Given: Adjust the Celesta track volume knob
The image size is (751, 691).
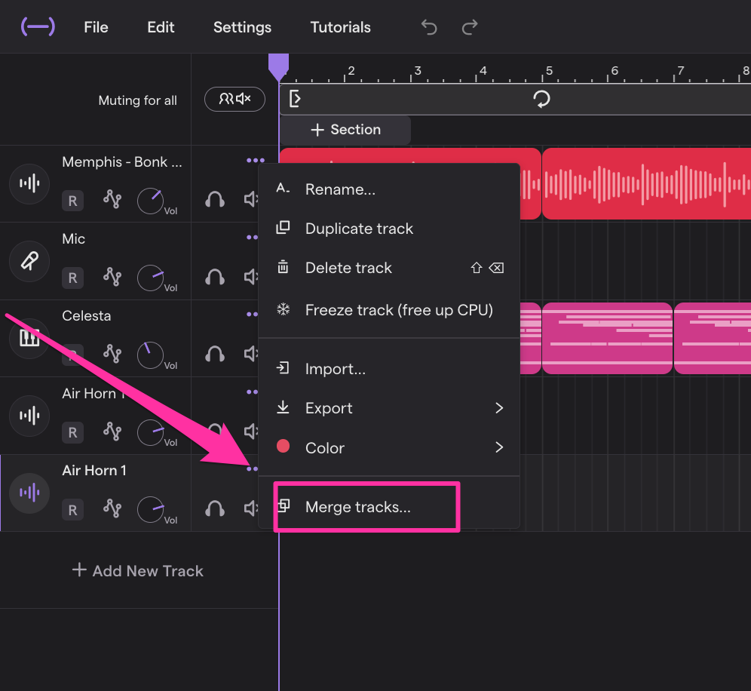Looking at the screenshot, I should pyautogui.click(x=150, y=355).
